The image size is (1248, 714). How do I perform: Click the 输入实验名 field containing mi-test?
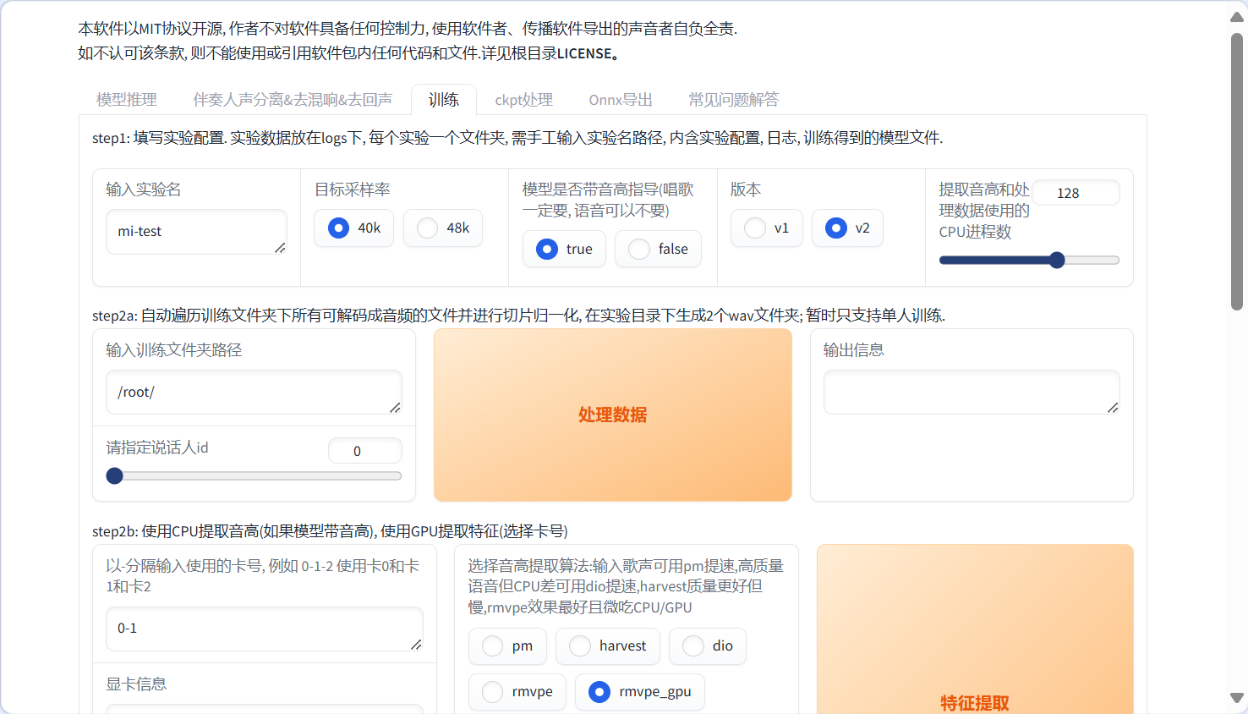tap(196, 232)
